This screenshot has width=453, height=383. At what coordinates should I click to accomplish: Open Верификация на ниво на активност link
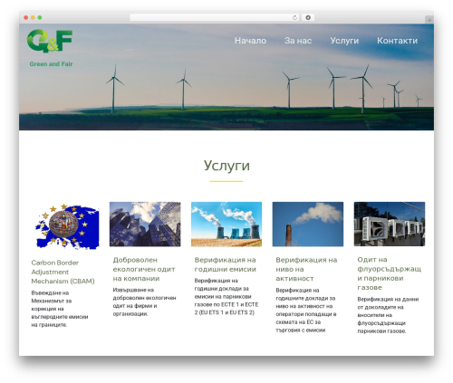306,269
